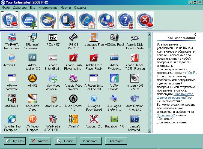The height and width of the screenshot is (149, 203).
Task: Select the ArcSoft TotalMedia icon
Action: click(114, 78)
